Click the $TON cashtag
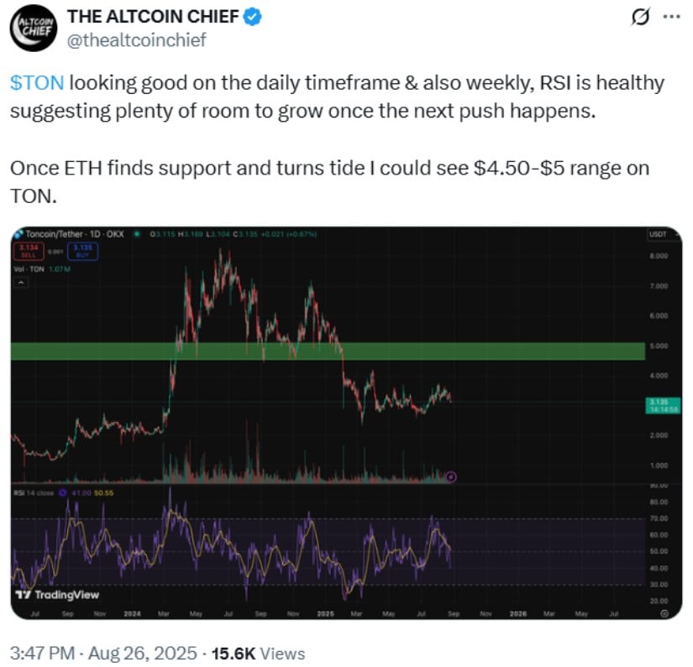This screenshot has width=693, height=667. click(37, 83)
